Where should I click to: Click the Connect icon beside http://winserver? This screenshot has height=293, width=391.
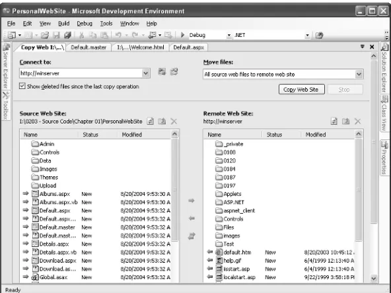pos(162,72)
